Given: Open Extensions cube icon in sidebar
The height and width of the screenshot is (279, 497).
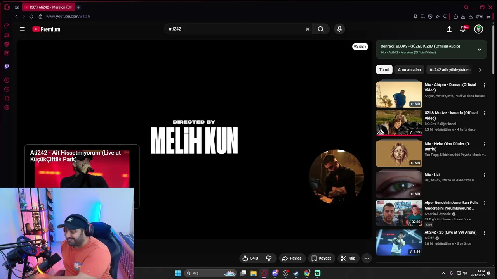Looking at the screenshot, I should [x=7, y=98].
